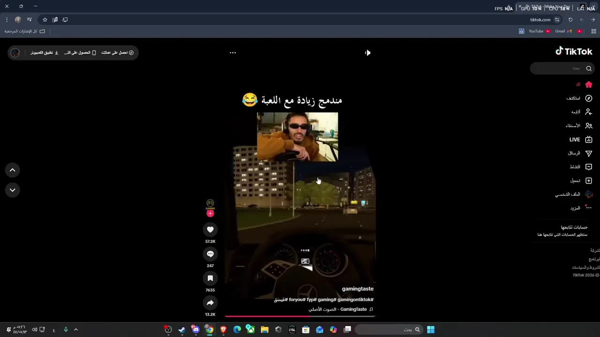
Task: Click the tiktok.com address bar
Action: point(540,20)
